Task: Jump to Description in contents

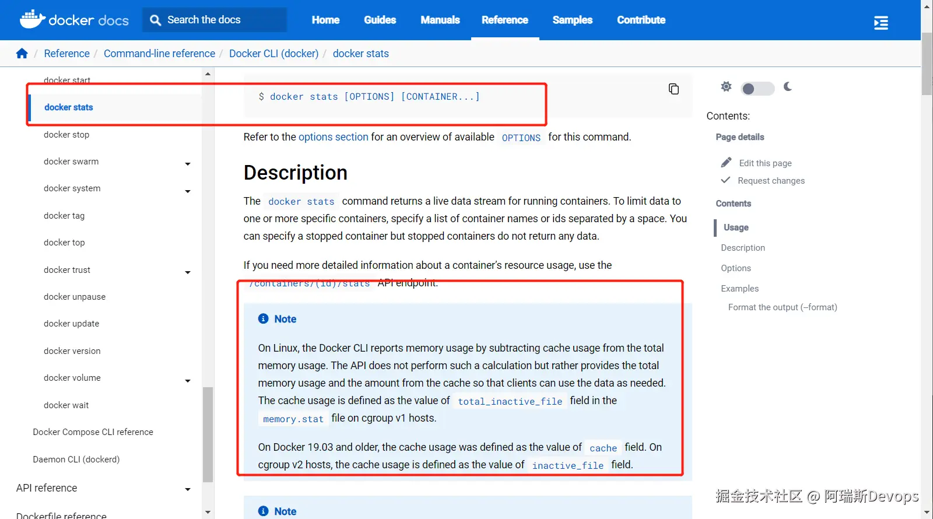Action: [x=742, y=248]
